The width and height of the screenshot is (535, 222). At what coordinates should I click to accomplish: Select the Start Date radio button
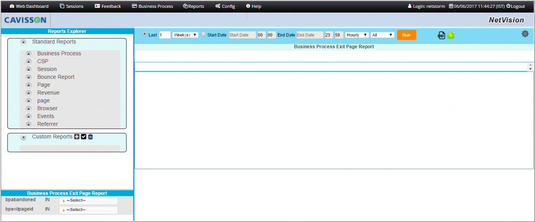(x=204, y=34)
